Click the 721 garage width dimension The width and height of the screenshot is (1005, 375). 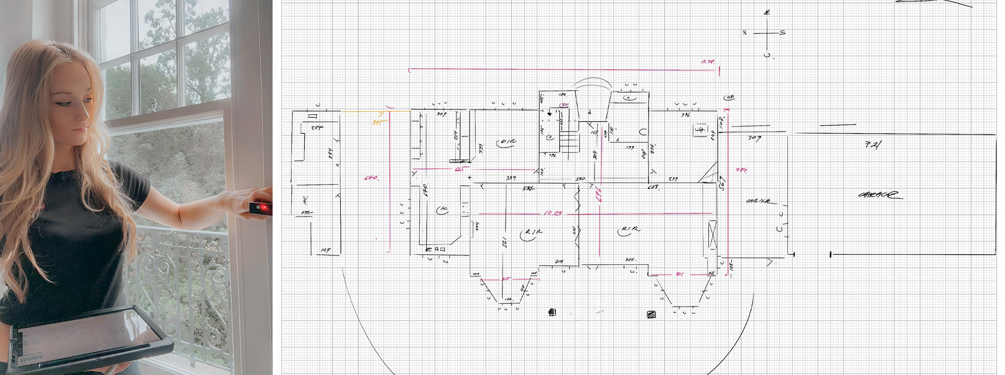click(x=873, y=145)
